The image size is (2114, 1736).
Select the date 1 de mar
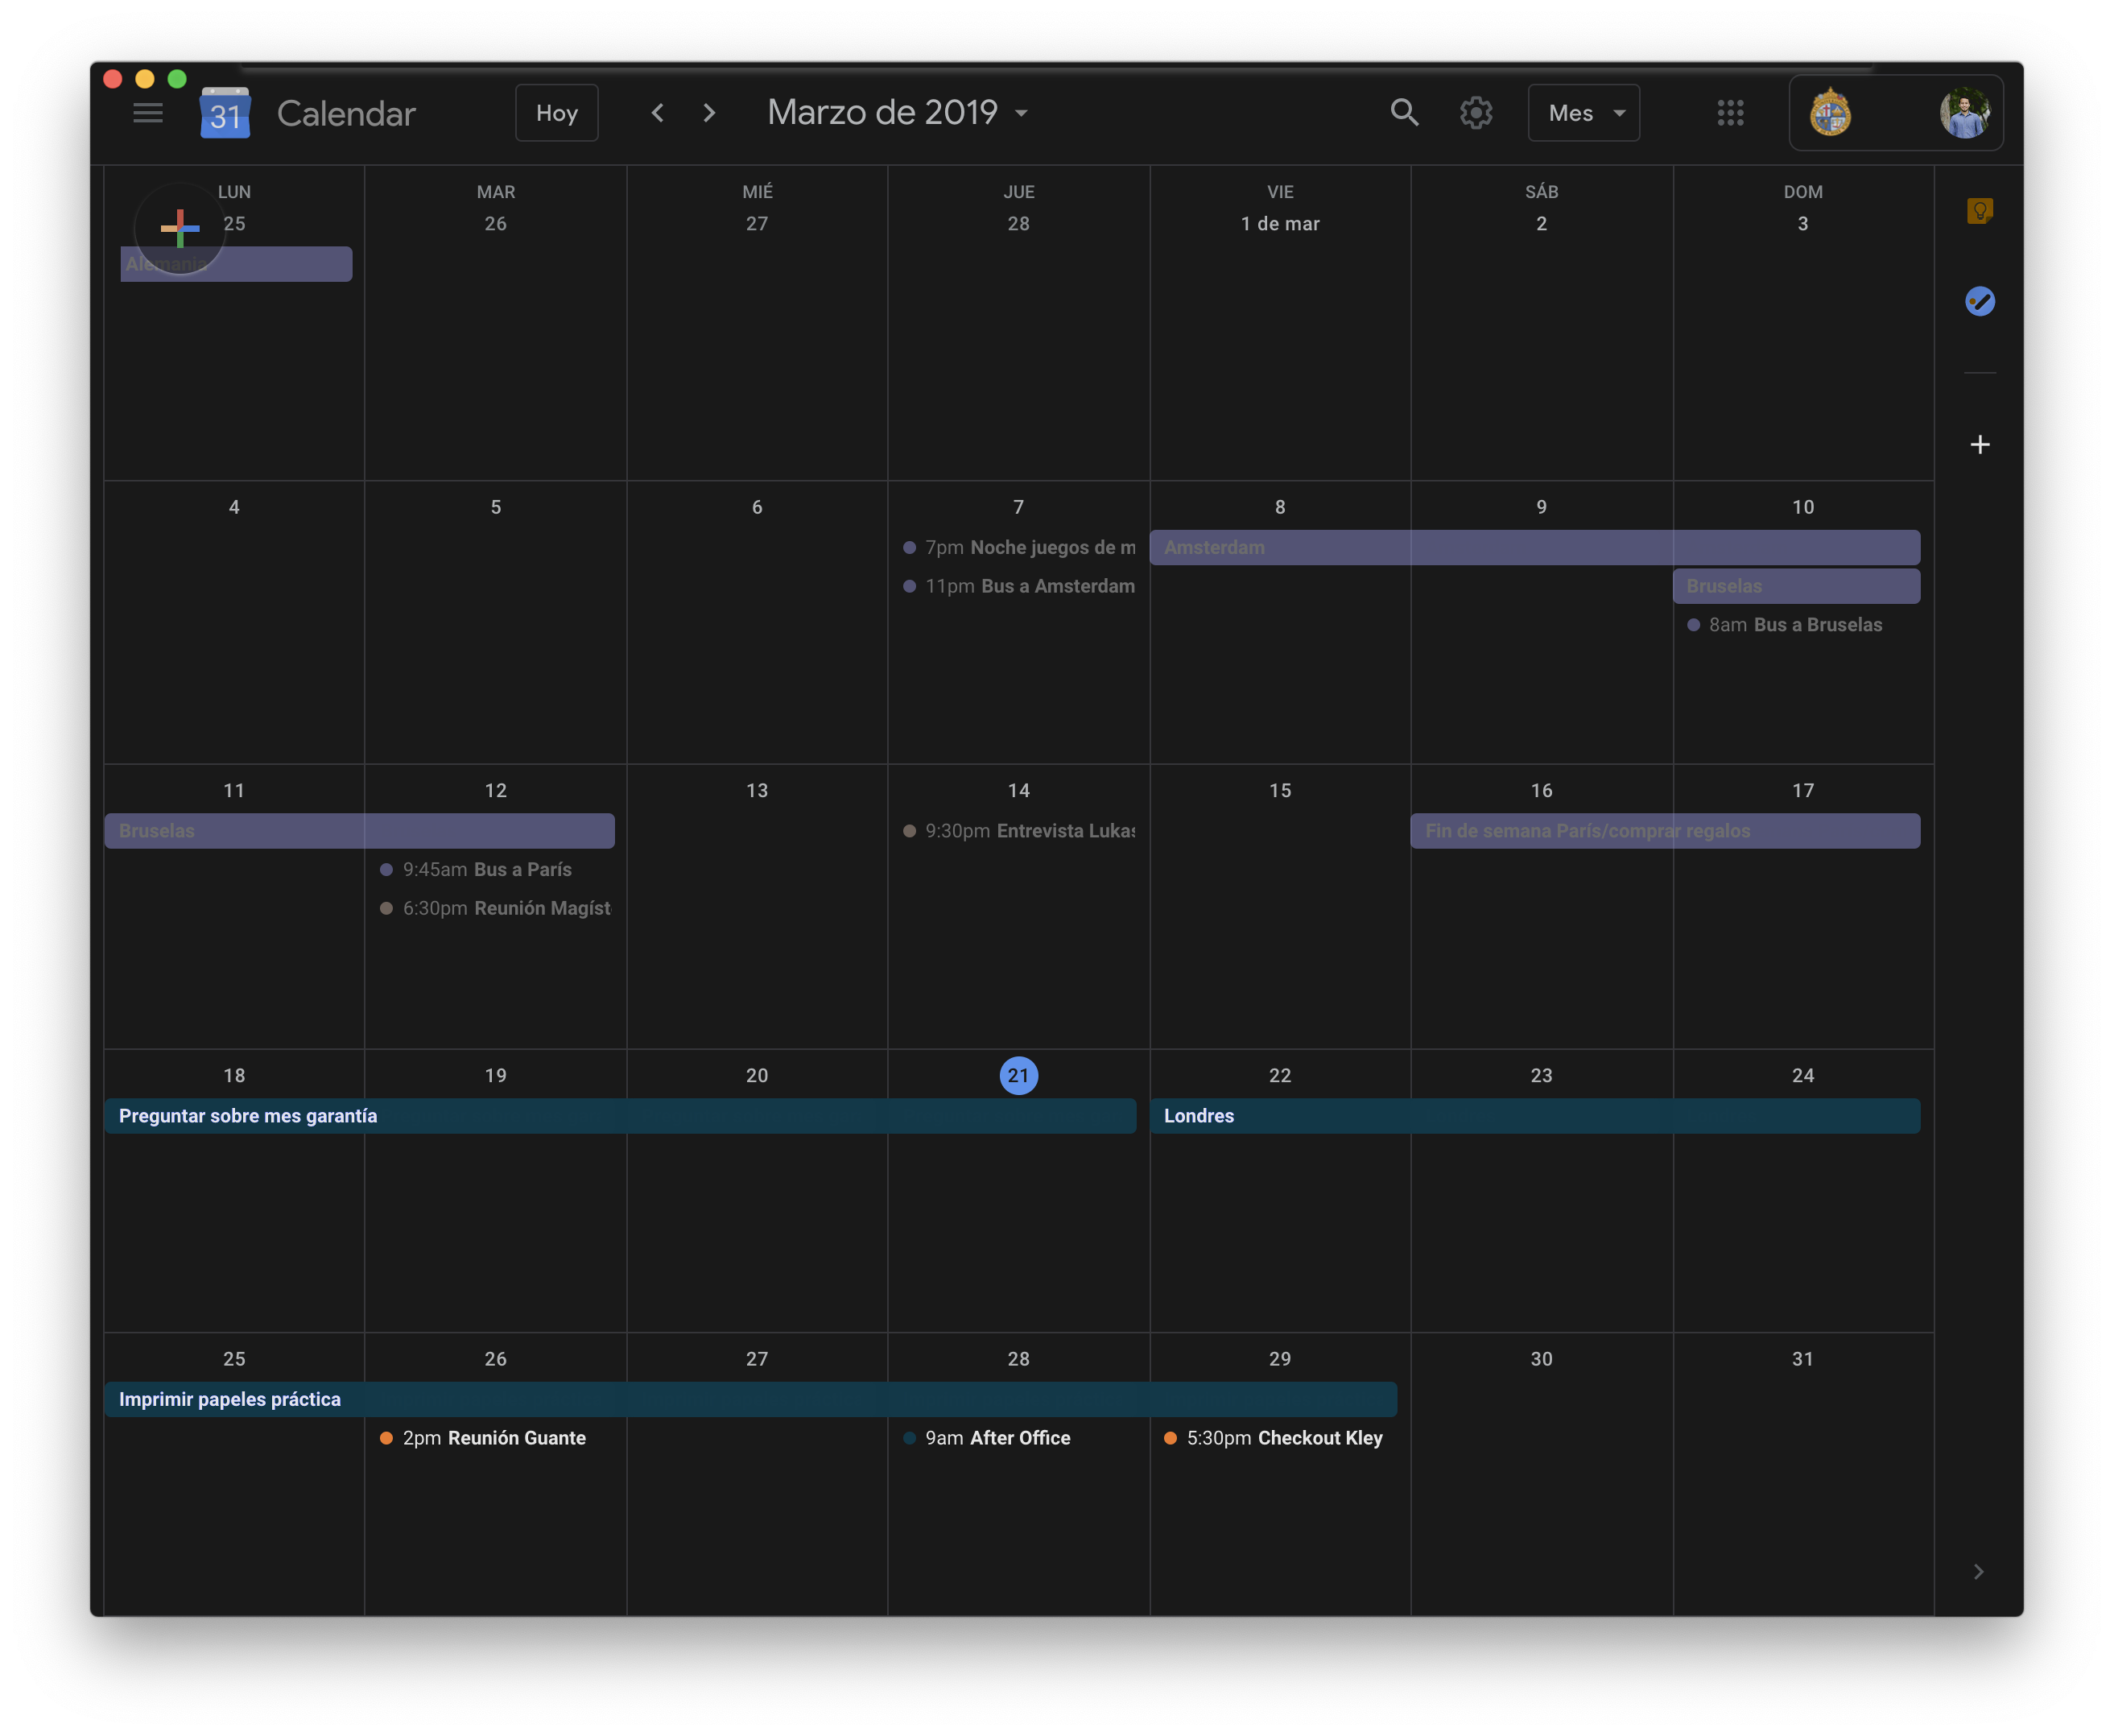(x=1279, y=224)
